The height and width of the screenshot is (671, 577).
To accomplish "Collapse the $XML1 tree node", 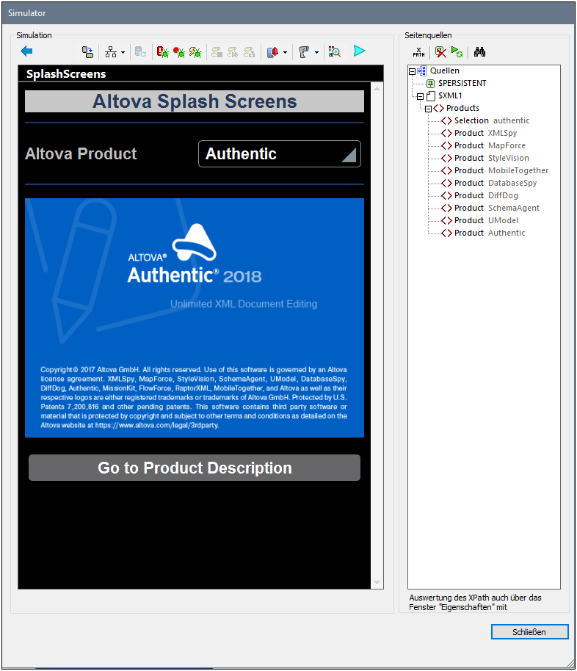I will pos(421,96).
